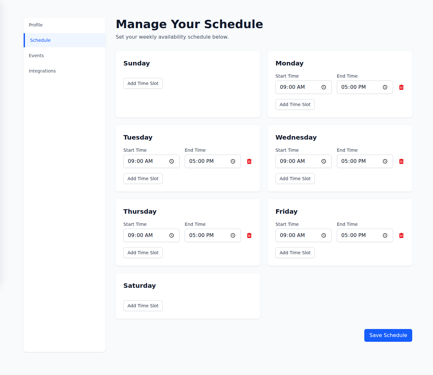433x375 pixels.
Task: Click the Save Schedule button
Action: 388,335
